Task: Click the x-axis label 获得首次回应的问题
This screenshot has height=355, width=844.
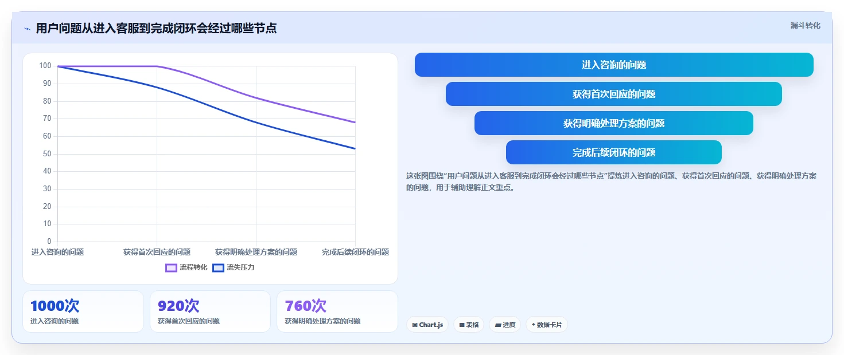Action: 157,252
